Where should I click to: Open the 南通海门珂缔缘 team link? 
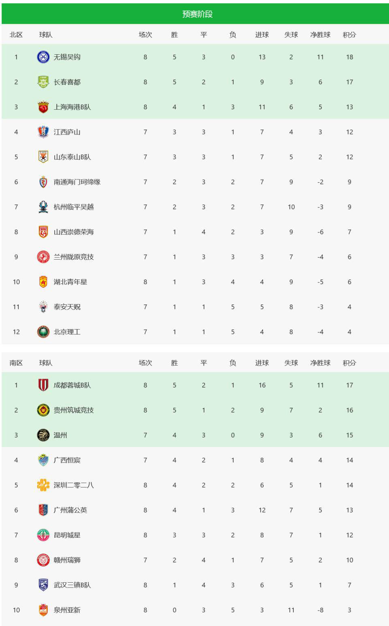(77, 182)
